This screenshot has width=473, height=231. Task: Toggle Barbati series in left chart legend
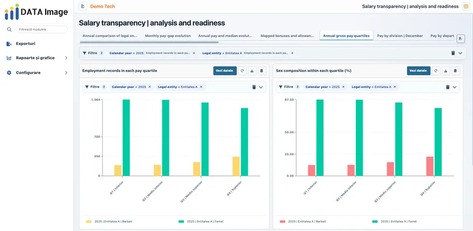point(109,221)
